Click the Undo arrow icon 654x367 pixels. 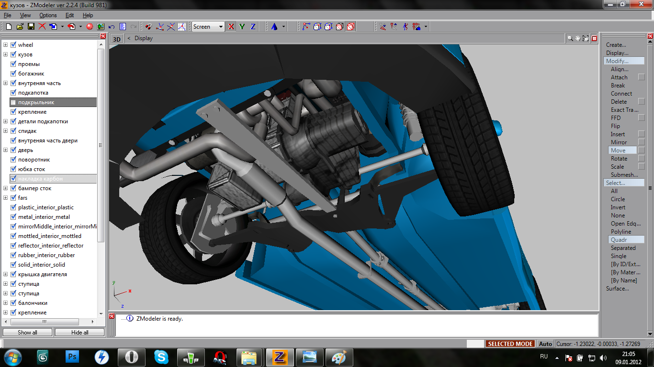(112, 27)
